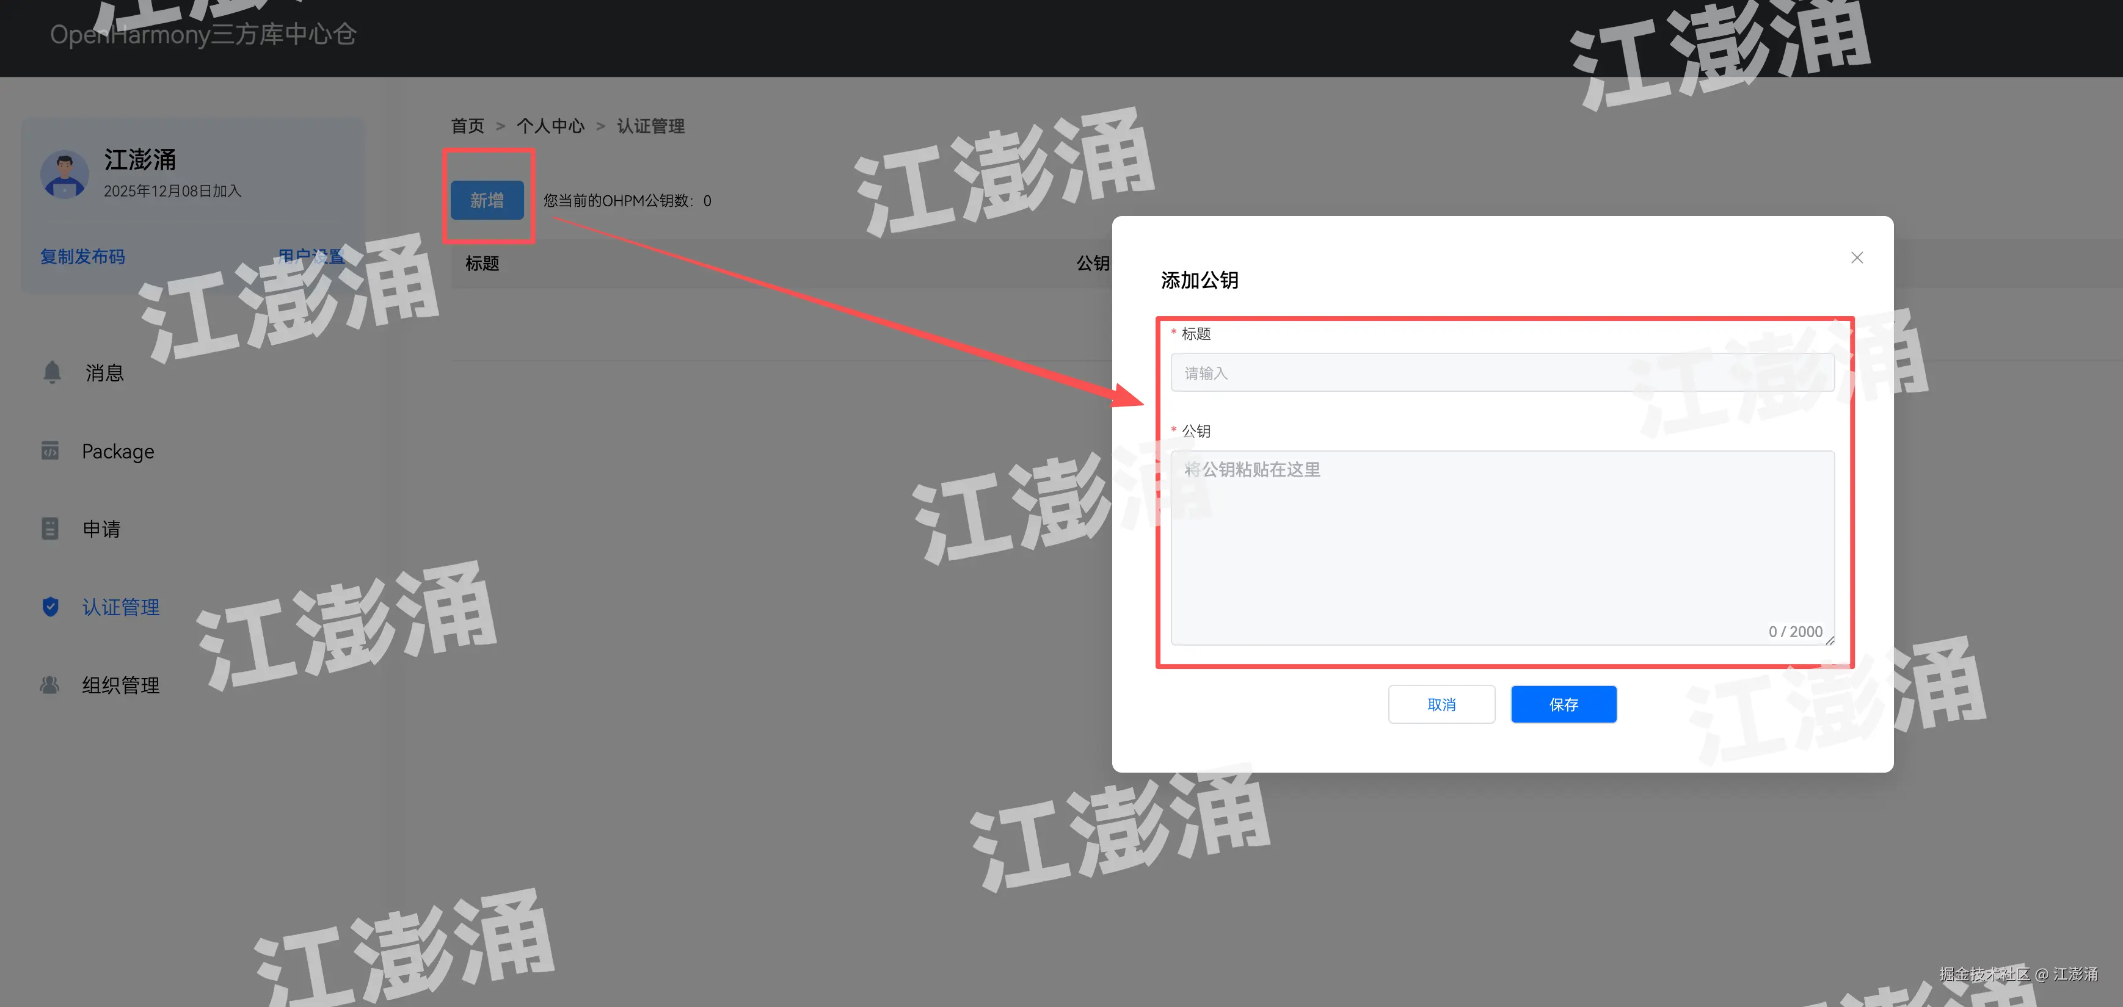Viewport: 2123px width, 1007px height.
Task: Select 申请 in the sidebar
Action: [101, 529]
